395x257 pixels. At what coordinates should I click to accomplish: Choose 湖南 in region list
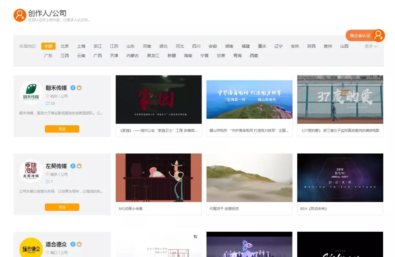[x=229, y=46]
